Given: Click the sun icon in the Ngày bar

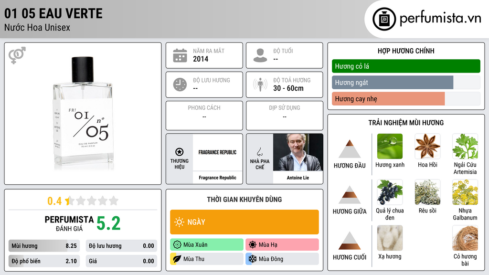Looking at the screenshot, I should [x=179, y=222].
